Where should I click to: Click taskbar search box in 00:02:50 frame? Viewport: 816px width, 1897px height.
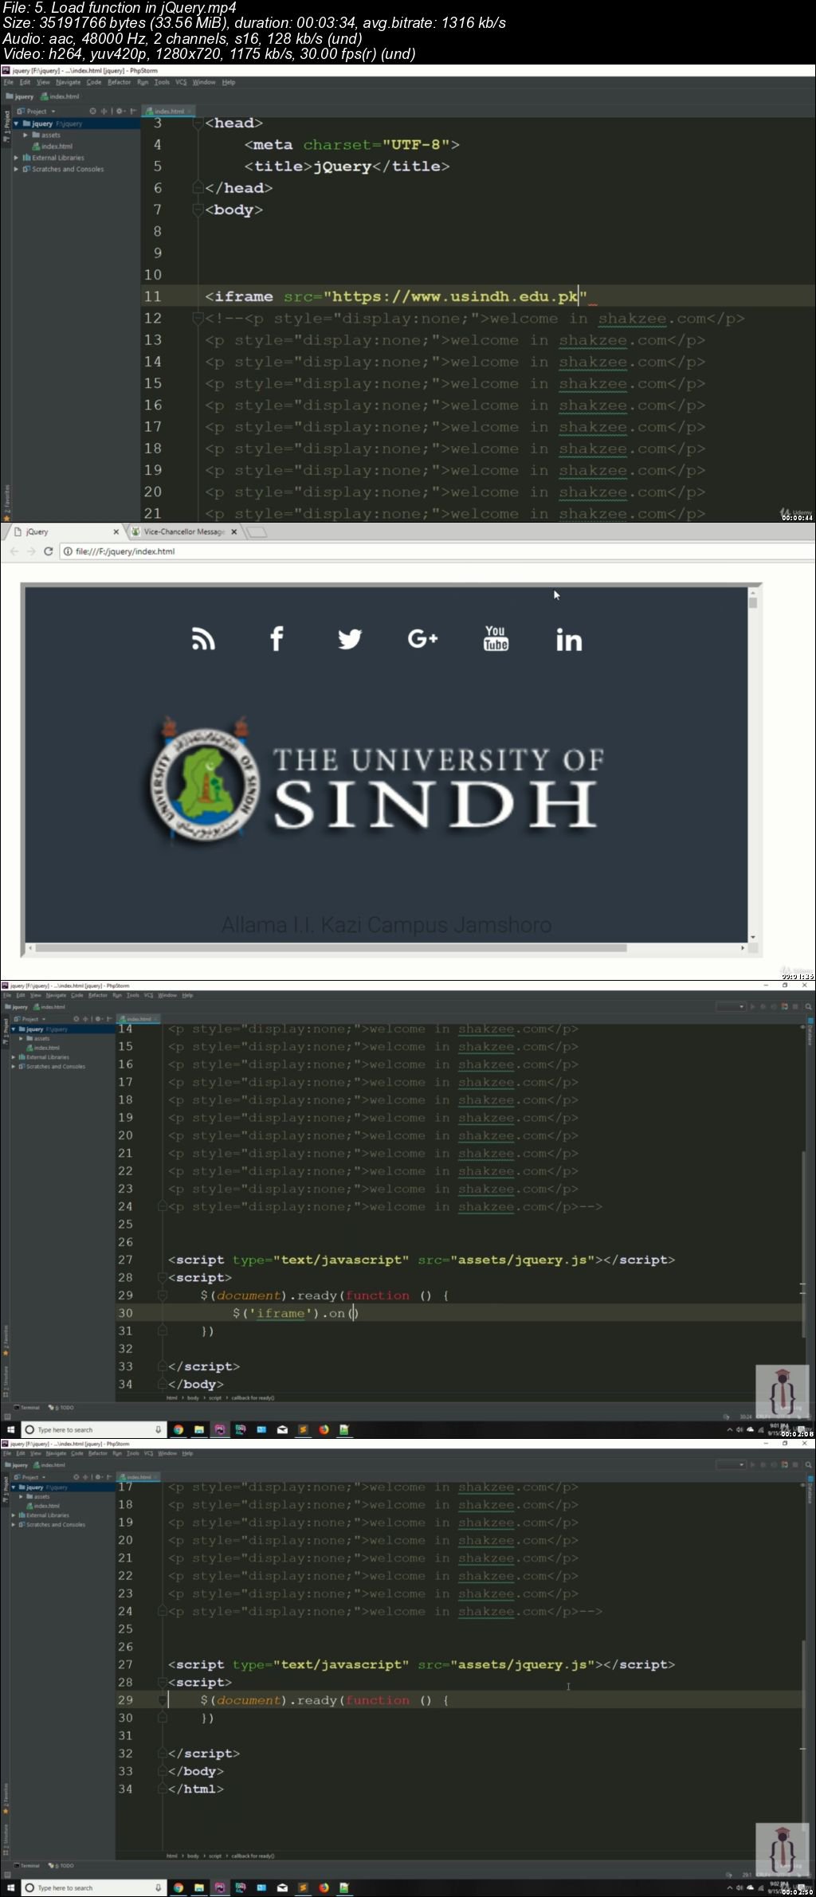pyautogui.click(x=93, y=1887)
